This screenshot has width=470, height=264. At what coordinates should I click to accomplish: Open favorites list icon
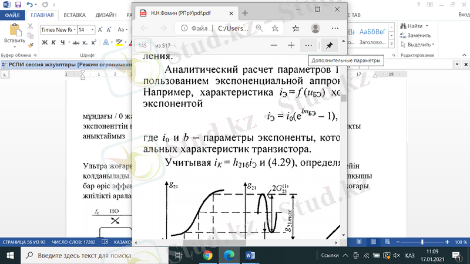(x=296, y=28)
